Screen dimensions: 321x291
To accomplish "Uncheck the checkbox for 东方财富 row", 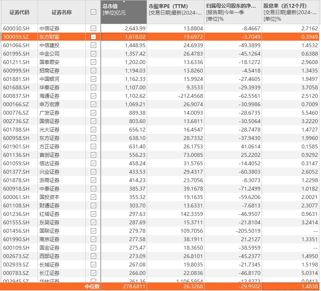I will [93, 37].
